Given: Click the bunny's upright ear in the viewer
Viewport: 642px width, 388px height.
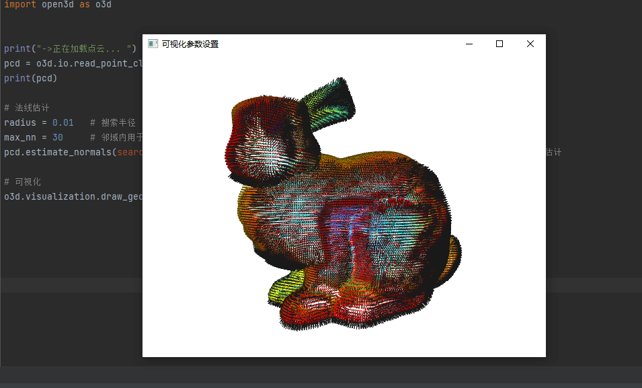Looking at the screenshot, I should 329,104.
